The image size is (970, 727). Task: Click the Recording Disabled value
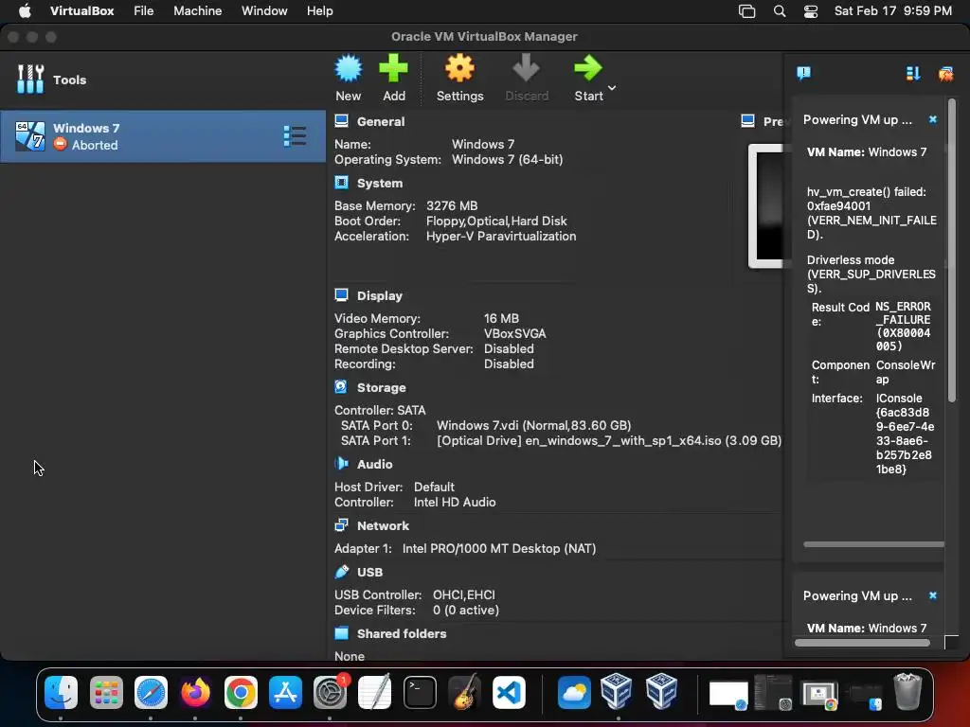pos(509,364)
